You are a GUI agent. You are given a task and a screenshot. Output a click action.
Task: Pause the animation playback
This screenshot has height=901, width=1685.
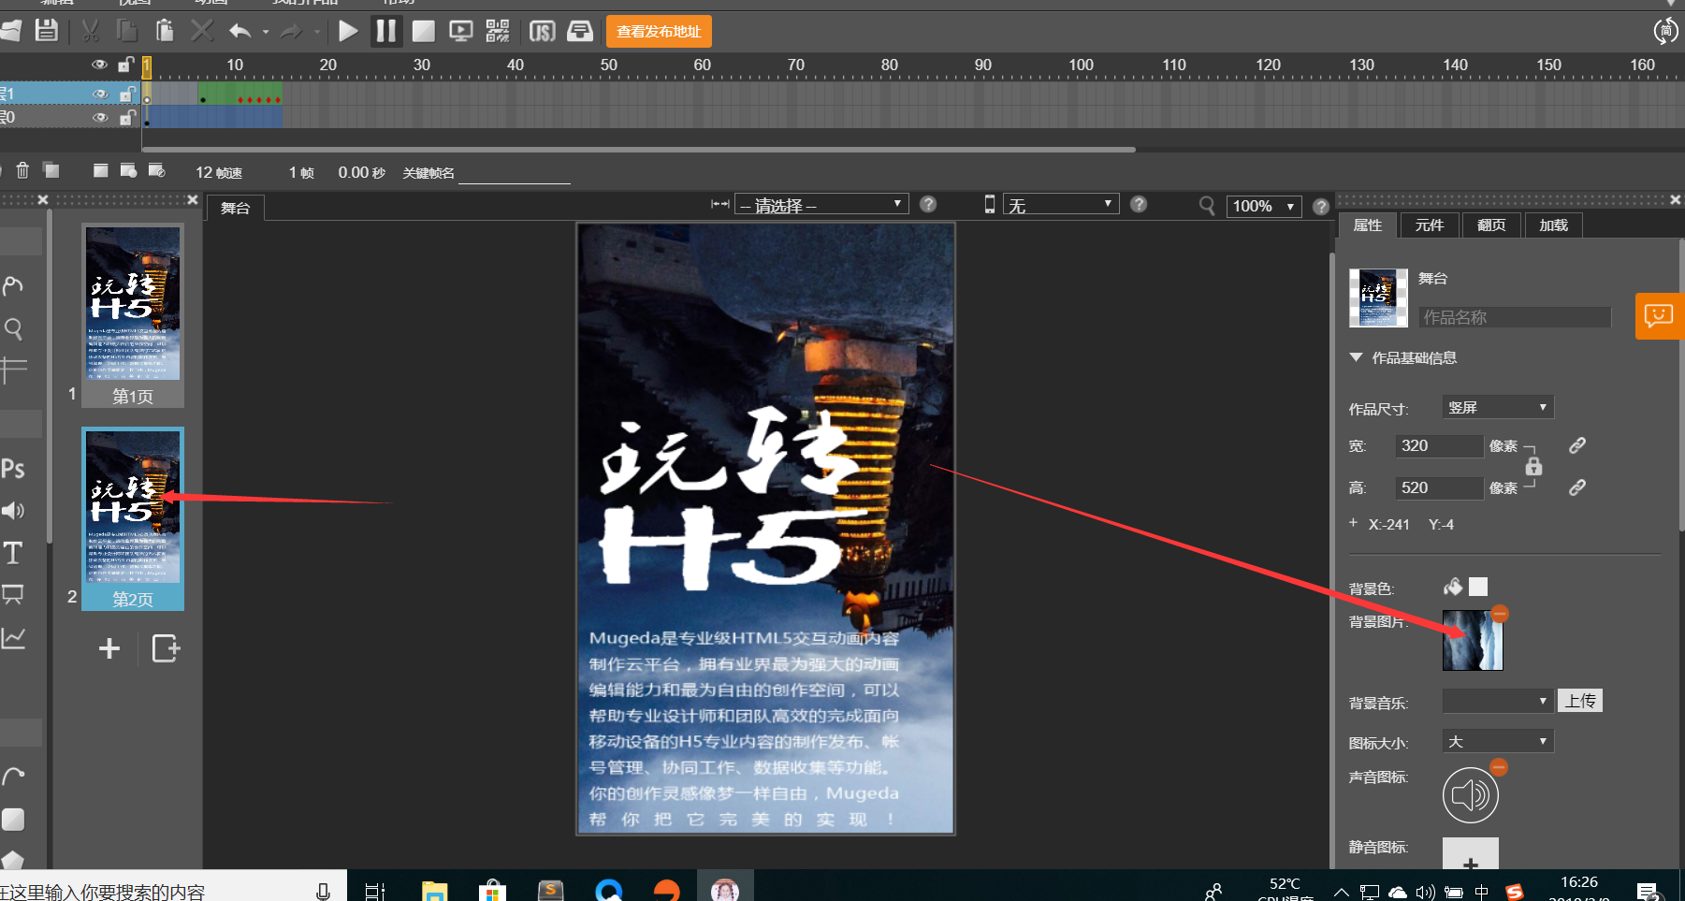[385, 31]
